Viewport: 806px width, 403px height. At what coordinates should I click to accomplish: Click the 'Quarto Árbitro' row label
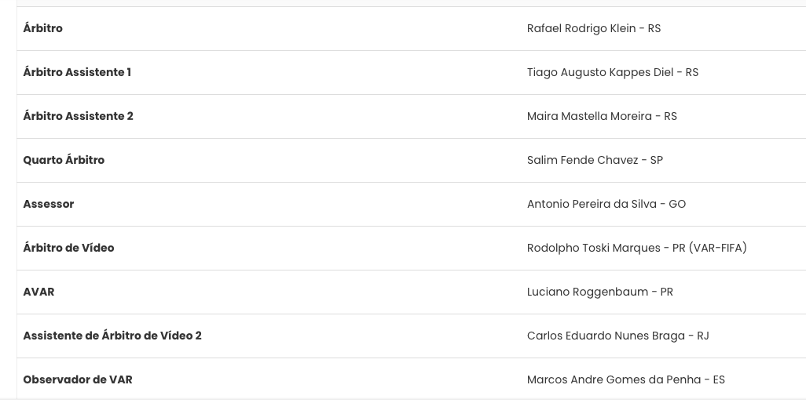pos(64,160)
